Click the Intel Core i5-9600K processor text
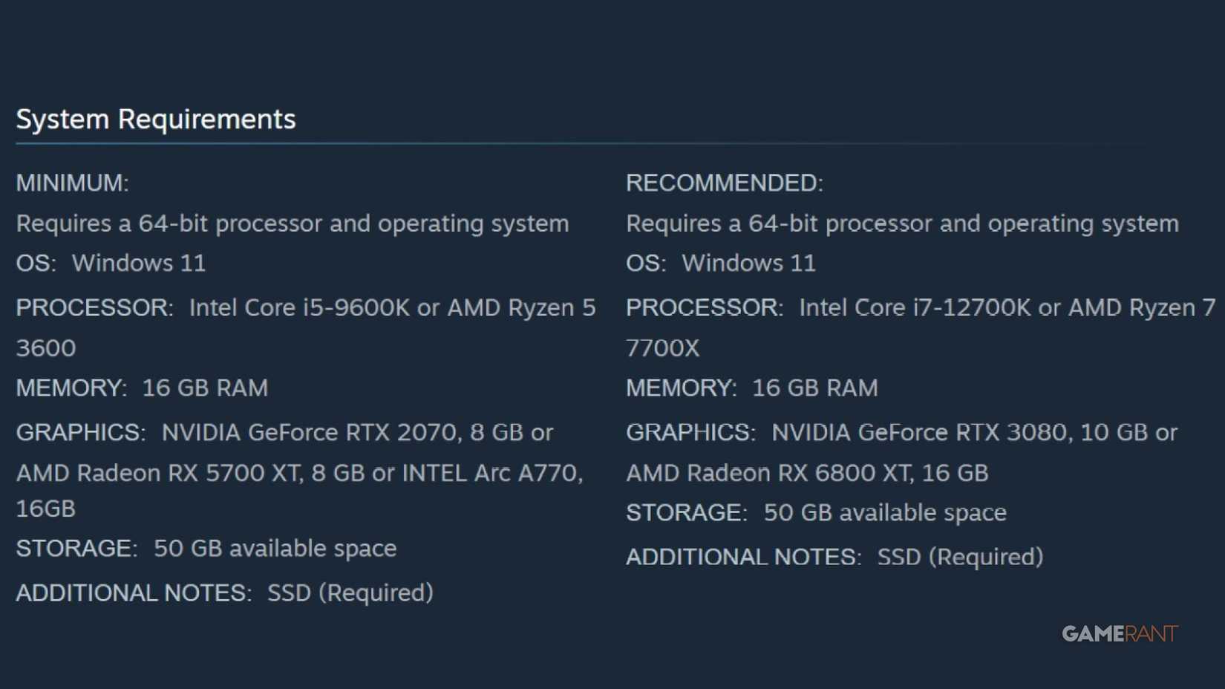The image size is (1225, 689). coord(298,307)
